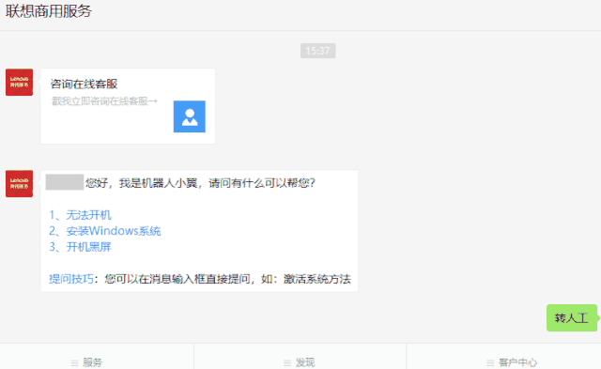
Task: Open the 服务 bottom menu
Action: click(x=86, y=362)
